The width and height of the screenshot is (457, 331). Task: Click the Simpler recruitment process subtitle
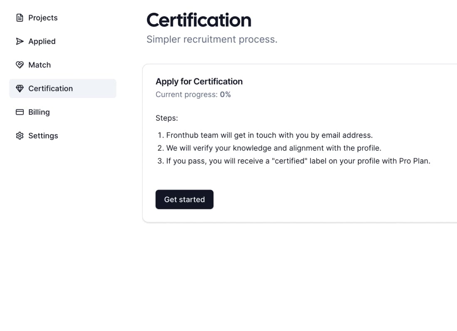212,40
